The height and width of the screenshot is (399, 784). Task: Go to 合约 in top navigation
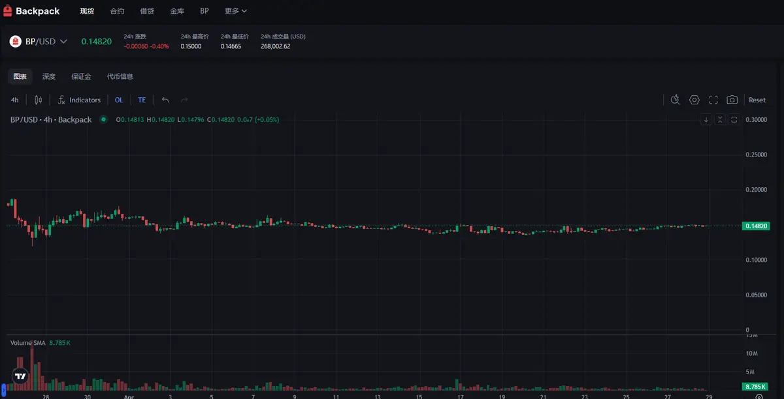click(117, 11)
